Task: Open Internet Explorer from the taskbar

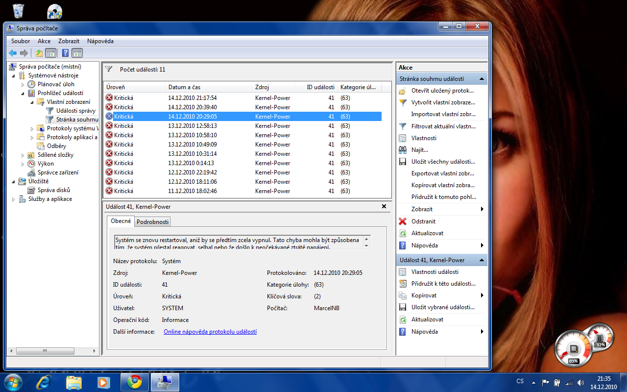Action: click(x=44, y=381)
